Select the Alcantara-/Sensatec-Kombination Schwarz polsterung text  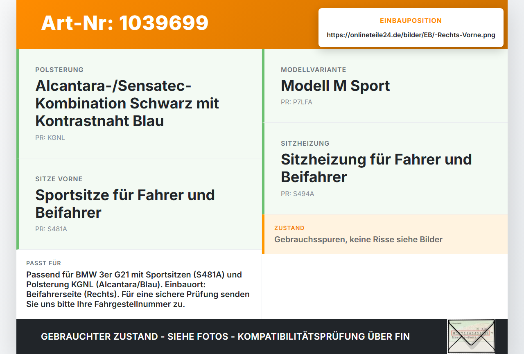pos(127,103)
